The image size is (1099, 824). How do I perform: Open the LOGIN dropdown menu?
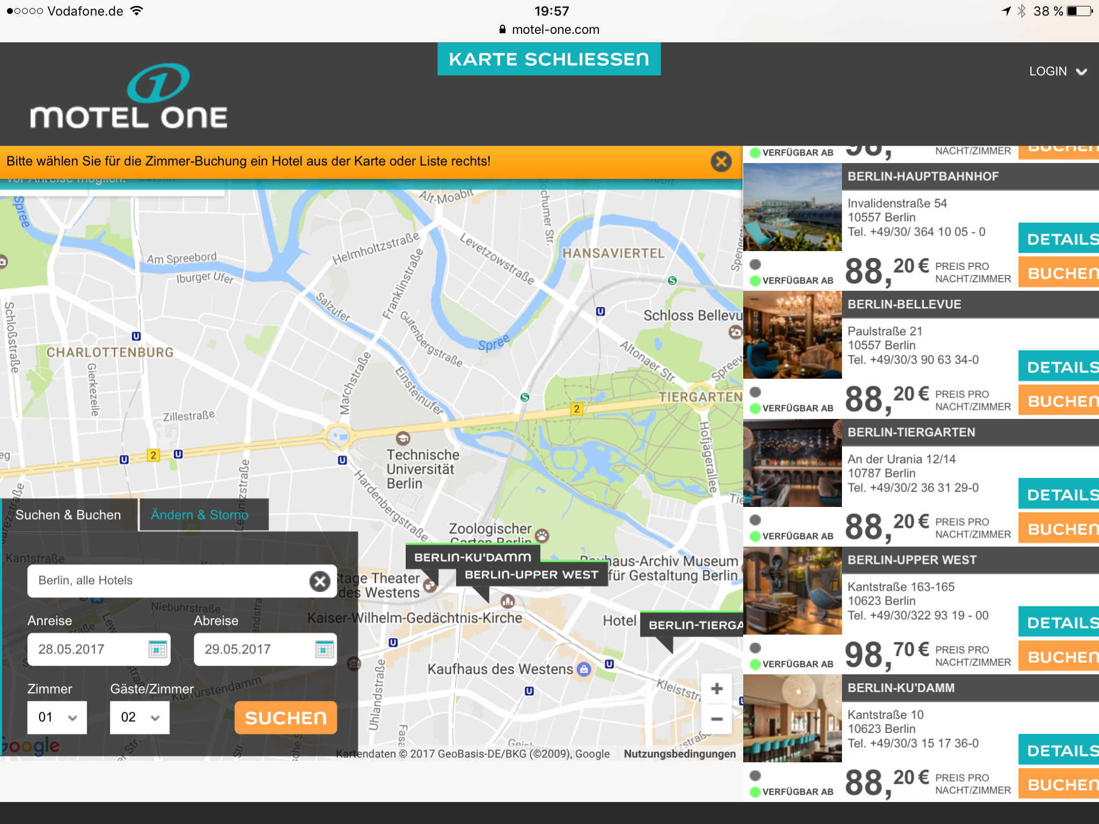pyautogui.click(x=1057, y=71)
